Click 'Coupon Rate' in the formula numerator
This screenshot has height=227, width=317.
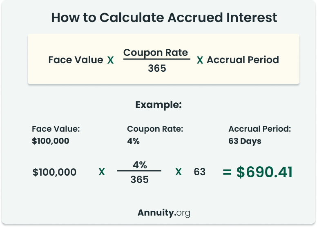[156, 53]
